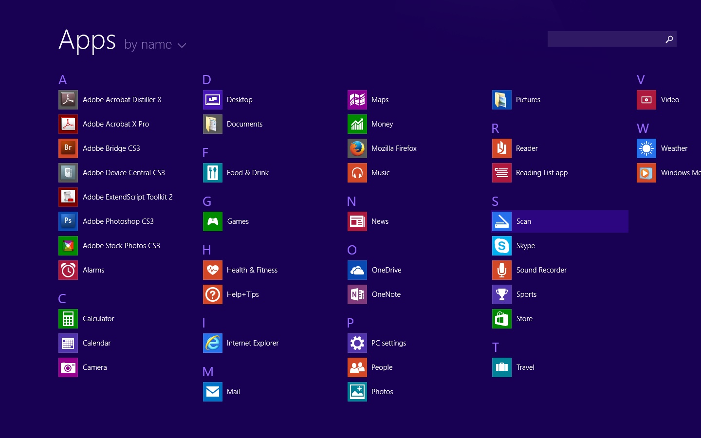The image size is (701, 438).
Task: Open the Adobe Photoshop CS3 icon
Action: coord(68,221)
